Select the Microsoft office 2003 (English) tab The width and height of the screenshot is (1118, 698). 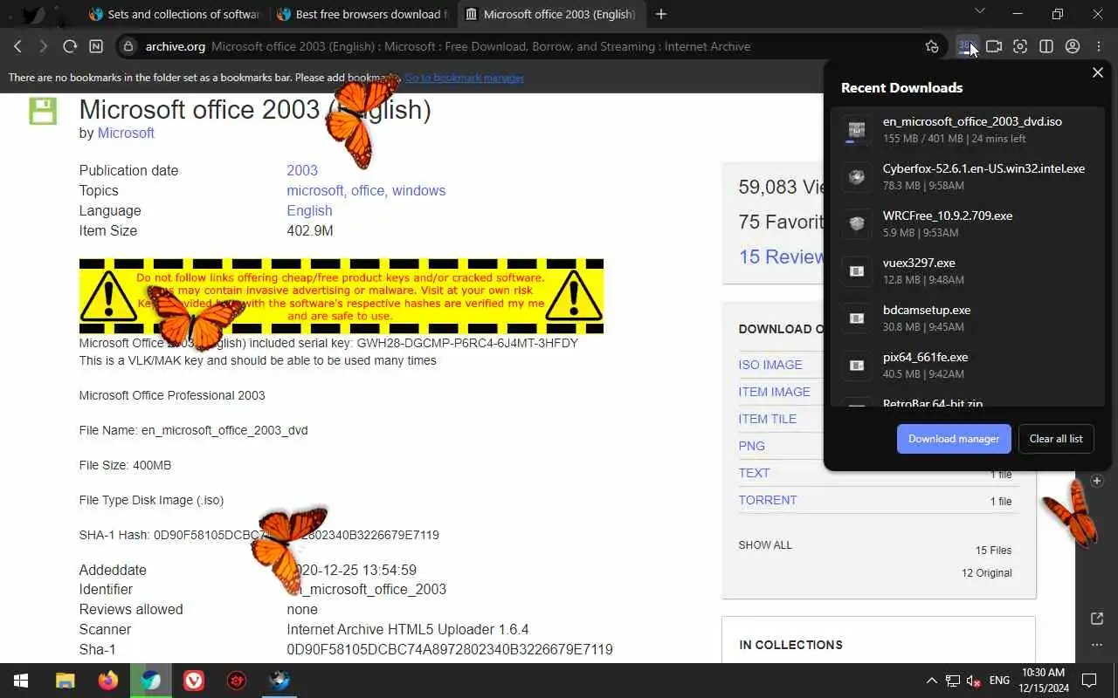[551, 14]
